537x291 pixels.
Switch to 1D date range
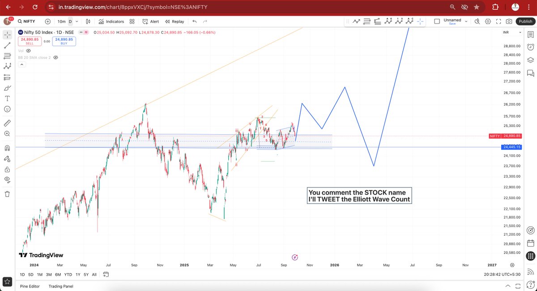[x=22, y=274]
